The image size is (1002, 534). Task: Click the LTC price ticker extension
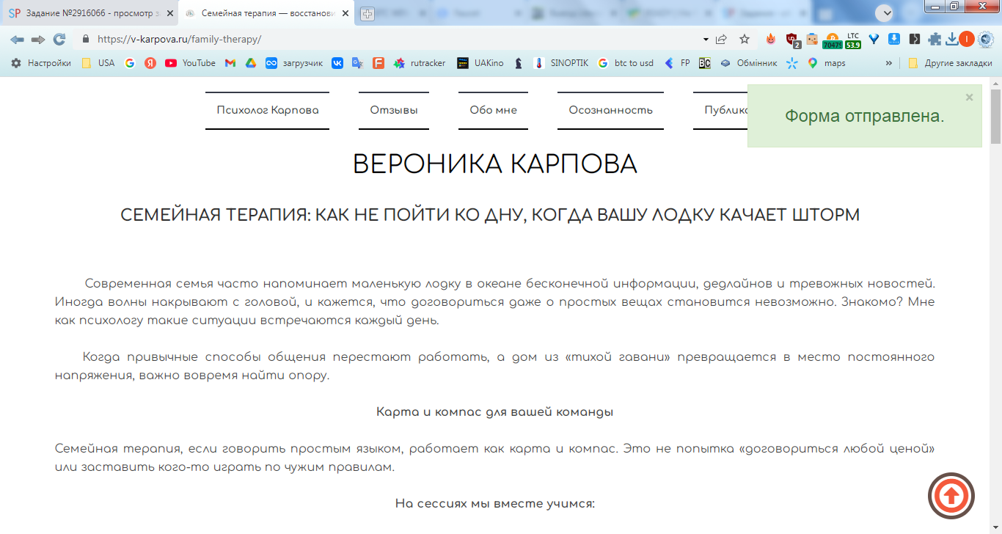(853, 40)
